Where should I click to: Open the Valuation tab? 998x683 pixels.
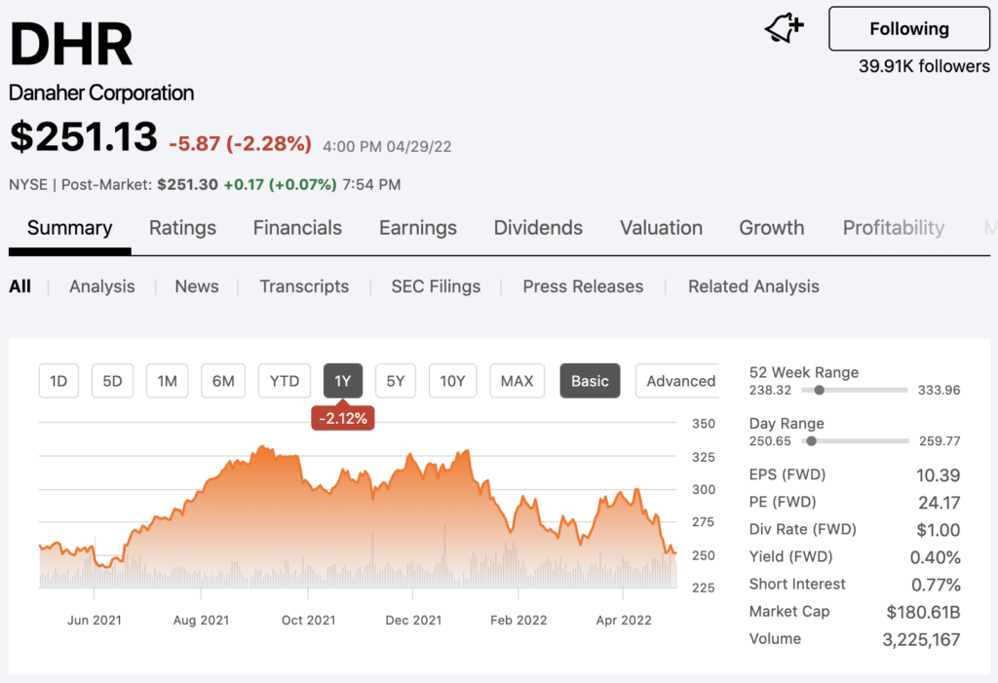coord(662,228)
